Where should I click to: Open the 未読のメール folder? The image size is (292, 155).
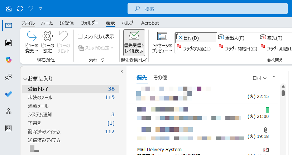tap(70, 97)
